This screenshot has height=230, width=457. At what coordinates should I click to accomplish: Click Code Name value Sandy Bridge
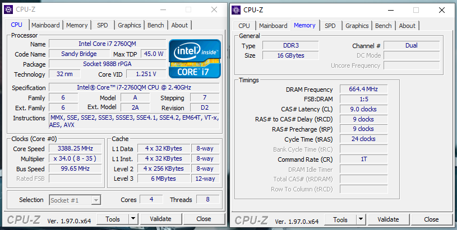click(x=79, y=54)
